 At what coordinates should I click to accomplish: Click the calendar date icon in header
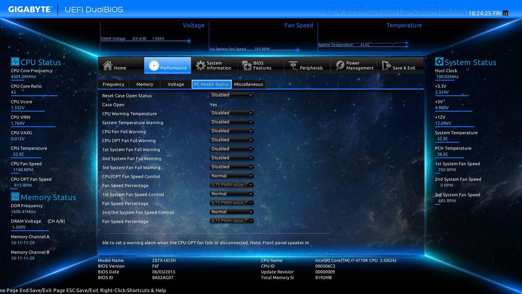point(505,13)
